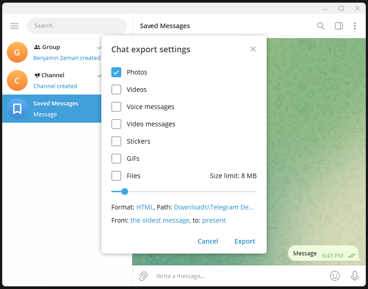Open the emoji picker icon

tap(335, 276)
